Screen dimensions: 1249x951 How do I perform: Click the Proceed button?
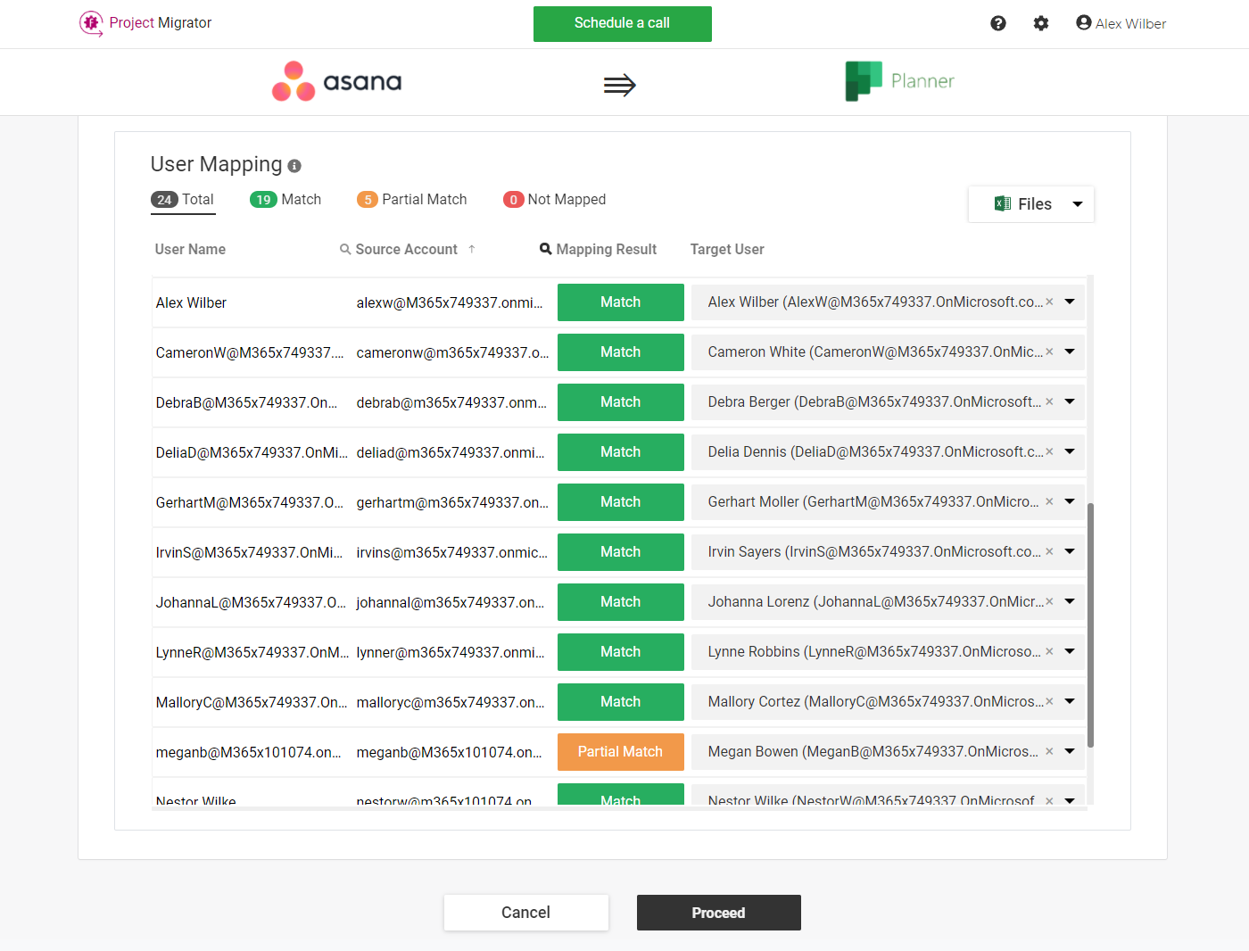(719, 913)
